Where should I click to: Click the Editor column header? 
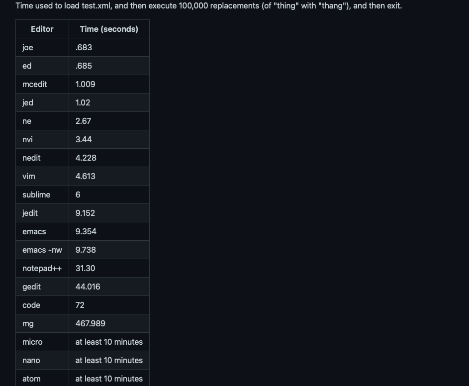[42, 29]
